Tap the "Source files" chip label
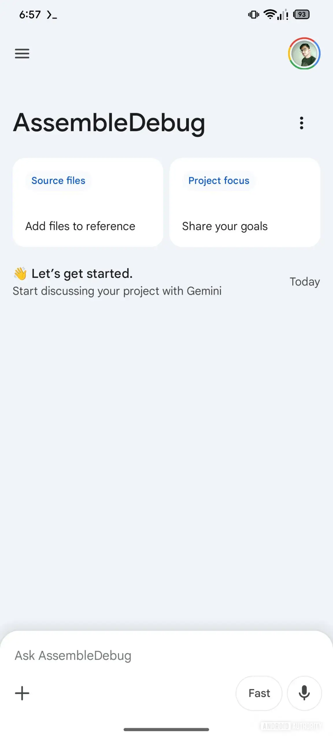 click(x=58, y=181)
